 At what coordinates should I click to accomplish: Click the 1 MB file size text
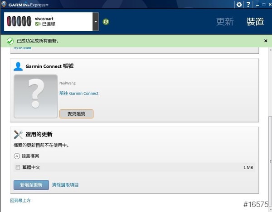pyautogui.click(x=248, y=167)
